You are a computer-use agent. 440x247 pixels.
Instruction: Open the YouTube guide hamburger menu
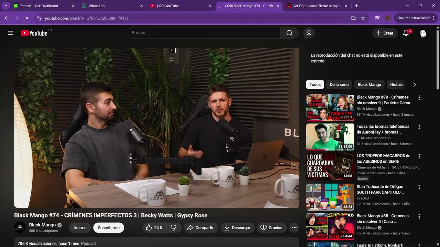pyautogui.click(x=10, y=33)
